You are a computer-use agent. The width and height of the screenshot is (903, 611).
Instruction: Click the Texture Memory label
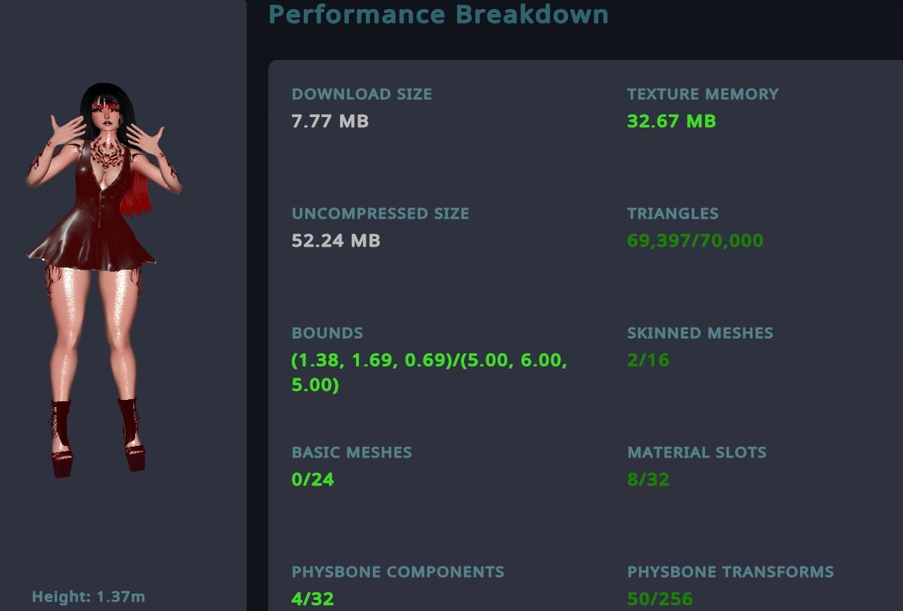(x=702, y=94)
